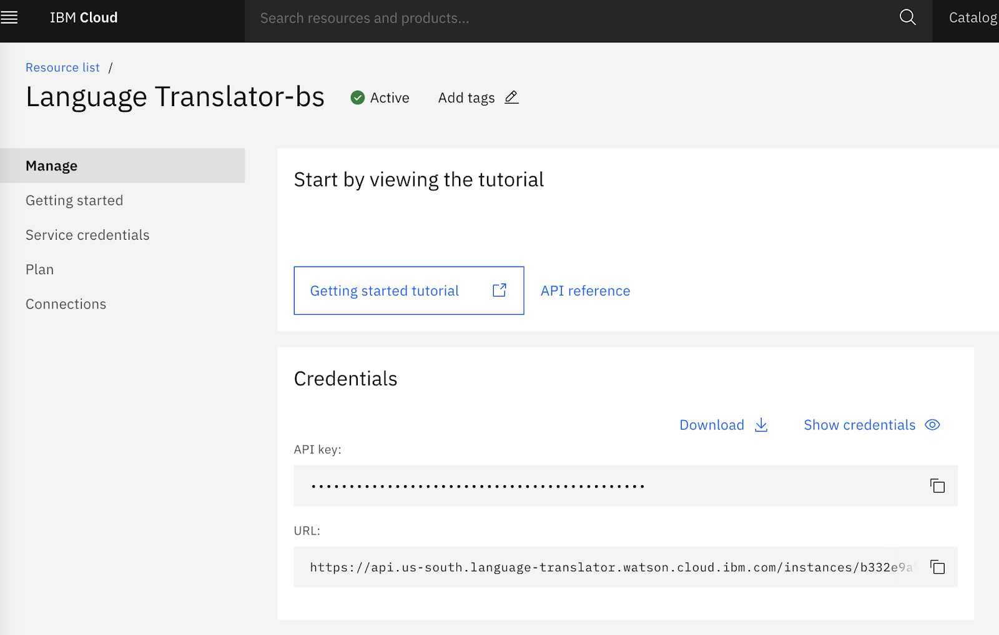This screenshot has height=635, width=999.
Task: Click the download arrow icon beside Download
Action: coord(761,425)
